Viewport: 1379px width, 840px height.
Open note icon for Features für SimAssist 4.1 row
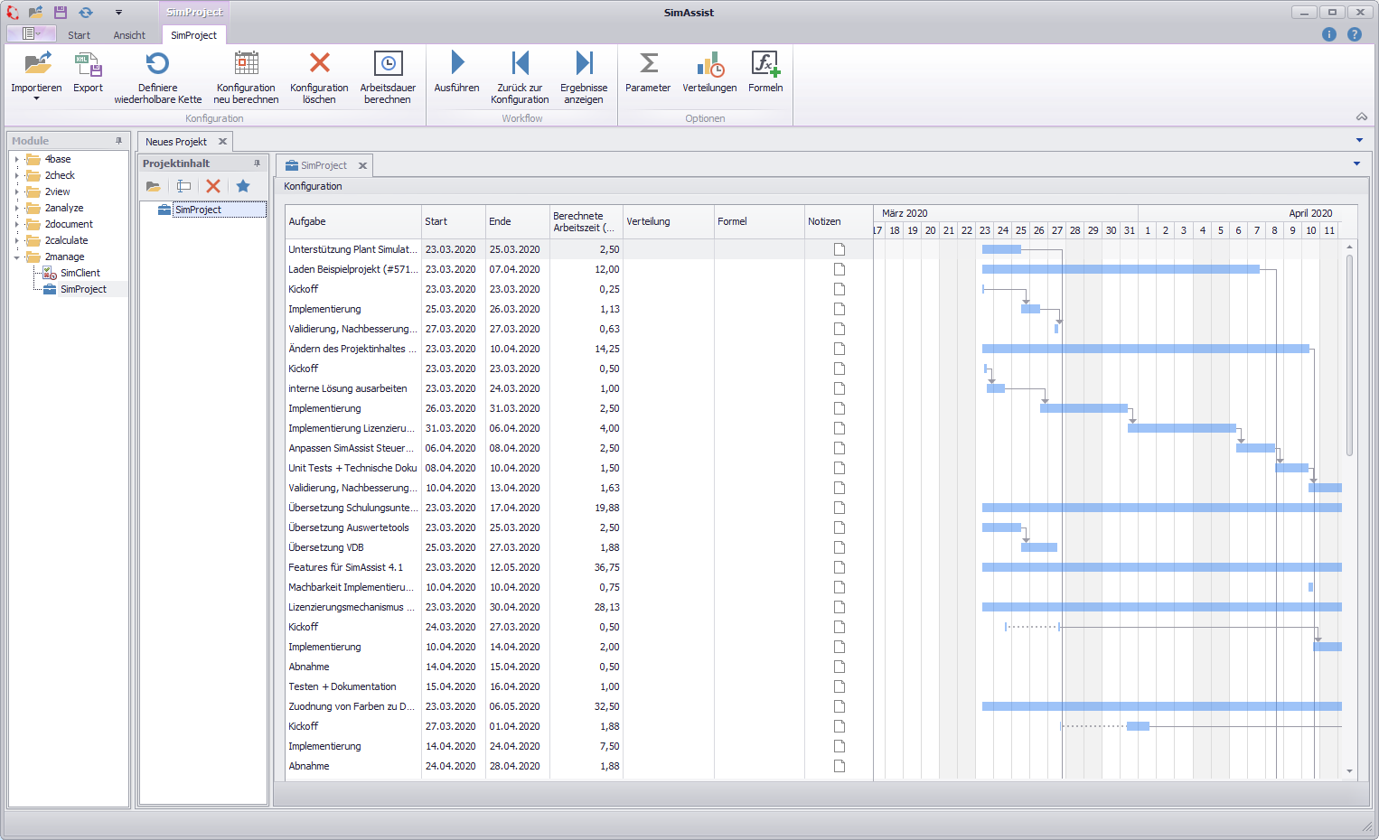[839, 567]
